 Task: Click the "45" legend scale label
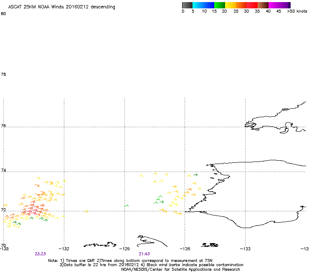[279, 11]
